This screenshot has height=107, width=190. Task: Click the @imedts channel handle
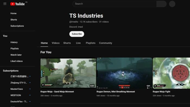click(x=74, y=22)
